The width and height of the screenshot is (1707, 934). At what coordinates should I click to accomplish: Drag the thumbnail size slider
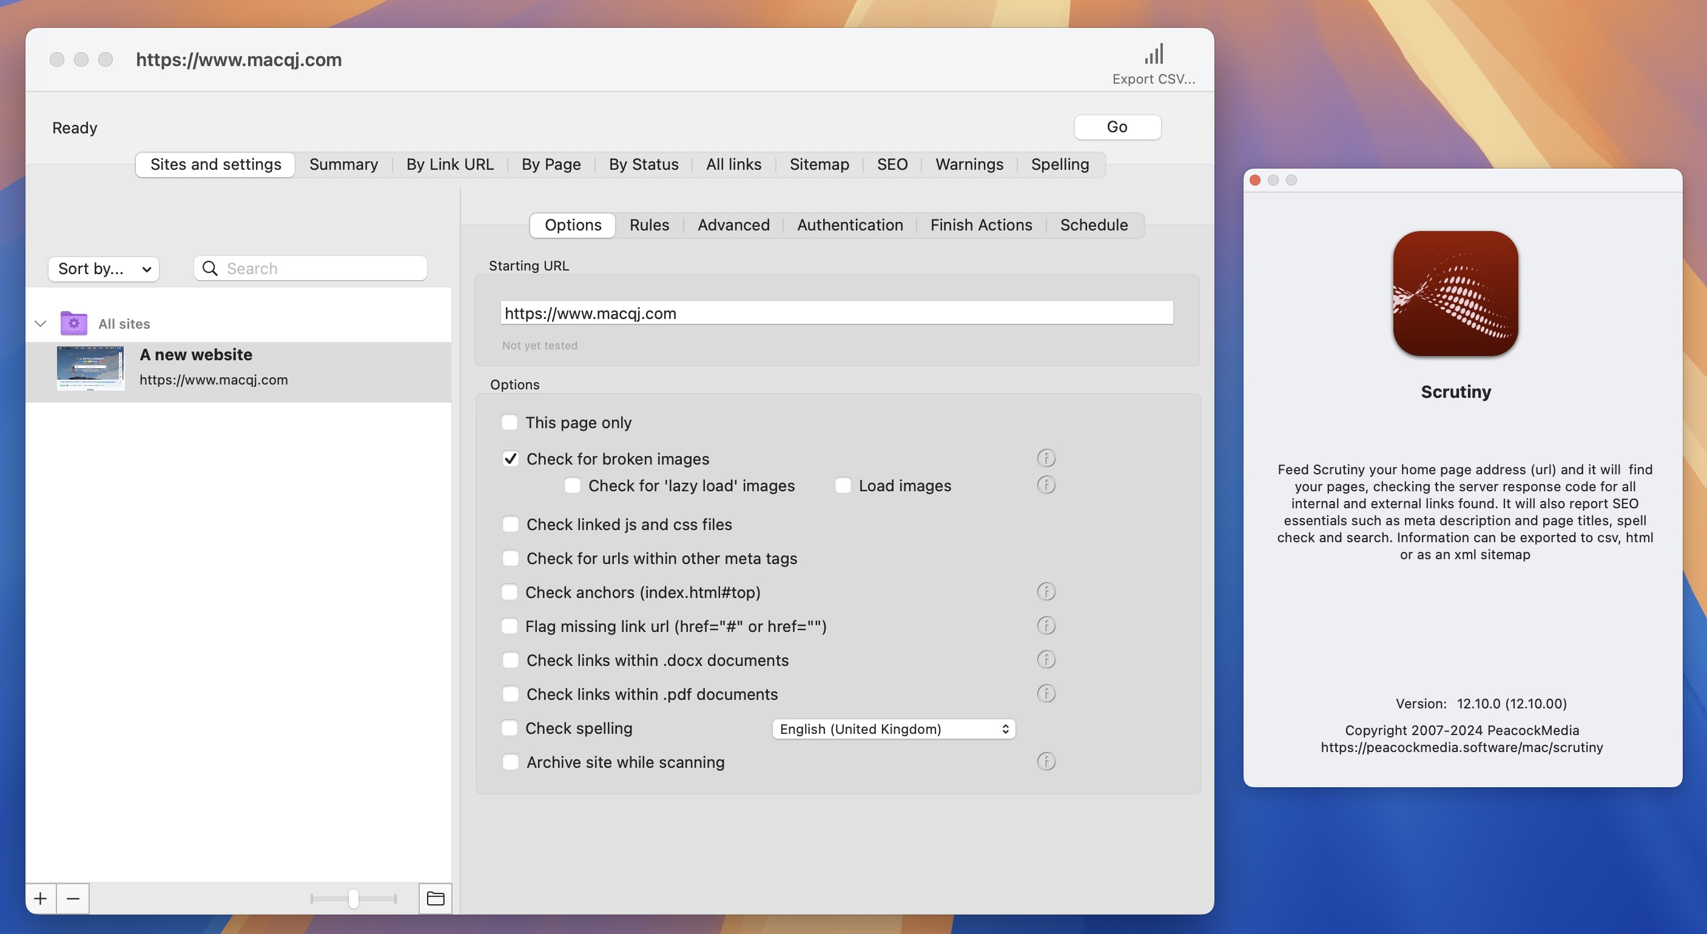353,898
